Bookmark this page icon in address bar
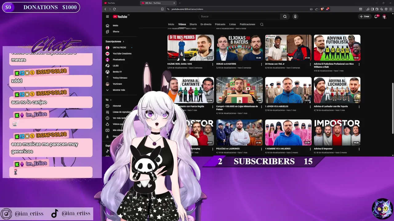The height and width of the screenshot is (221, 394). pyautogui.click(x=162, y=9)
